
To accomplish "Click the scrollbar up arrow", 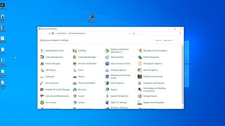I will coord(182,45).
